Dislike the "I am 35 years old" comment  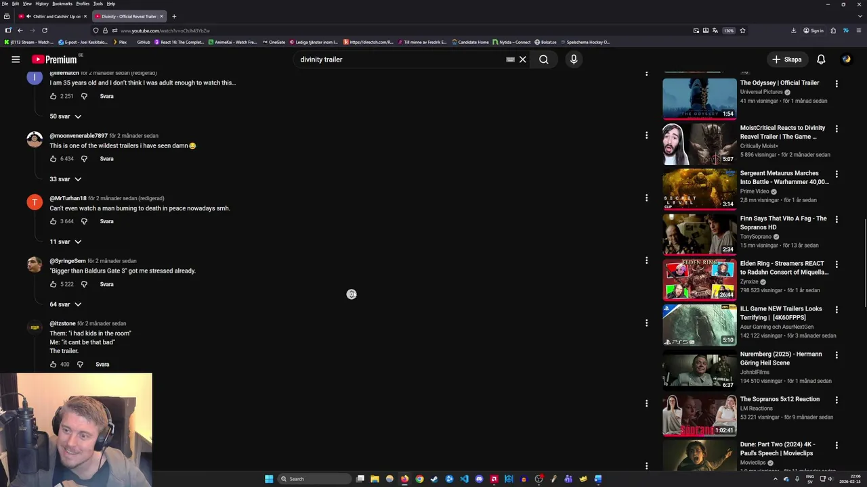tap(84, 96)
